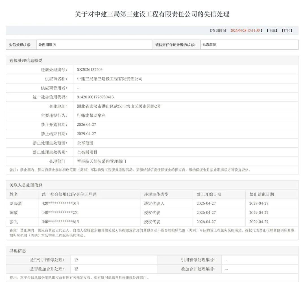Click the 姓名 column header

click(14, 194)
